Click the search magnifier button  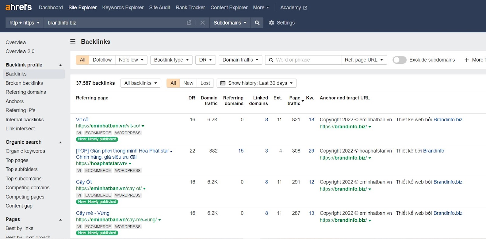coord(257,23)
